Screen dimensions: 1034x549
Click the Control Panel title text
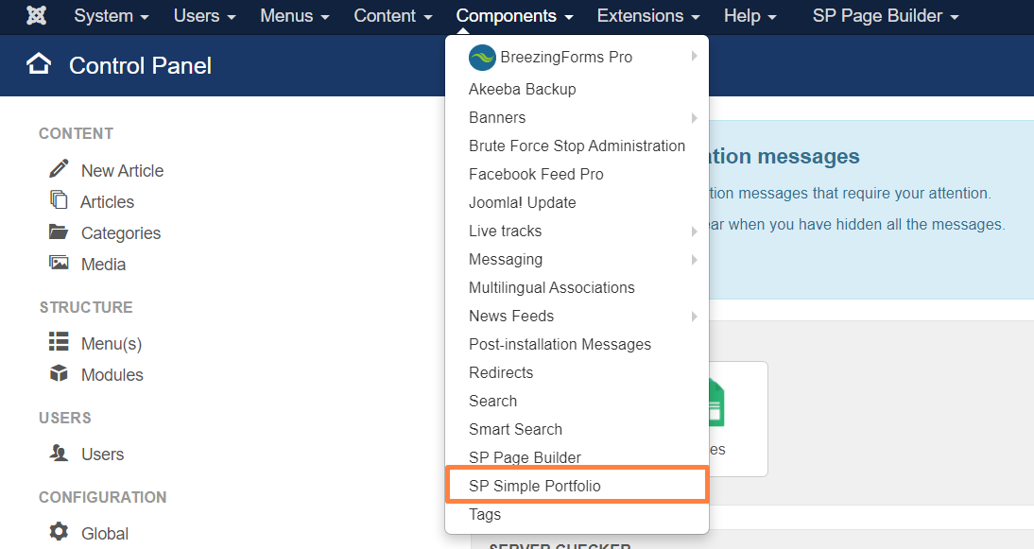(x=140, y=65)
